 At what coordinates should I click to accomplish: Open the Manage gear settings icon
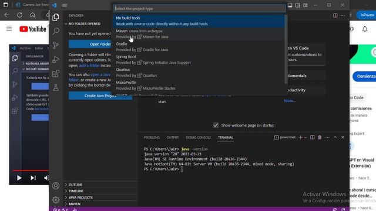click(x=56, y=199)
